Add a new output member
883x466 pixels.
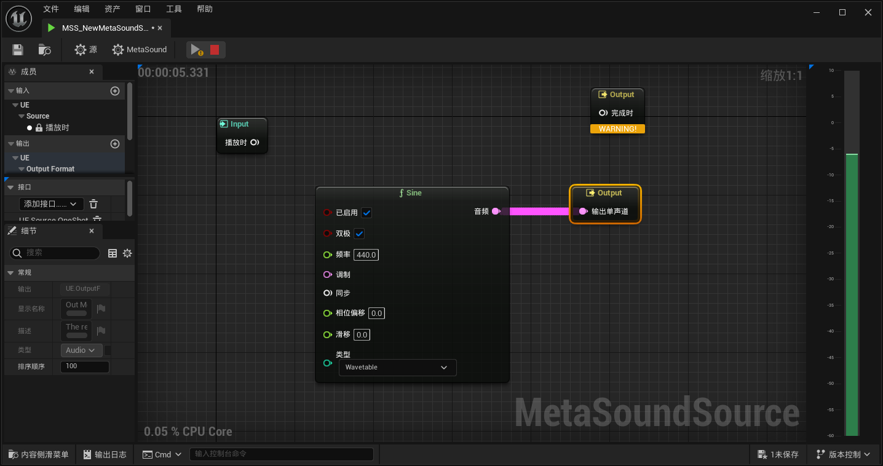[114, 144]
